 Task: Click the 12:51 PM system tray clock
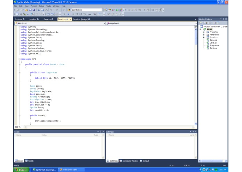(223, 170)
